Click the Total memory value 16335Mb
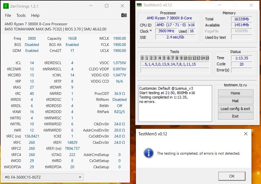The image size is (261, 184). 241,19
